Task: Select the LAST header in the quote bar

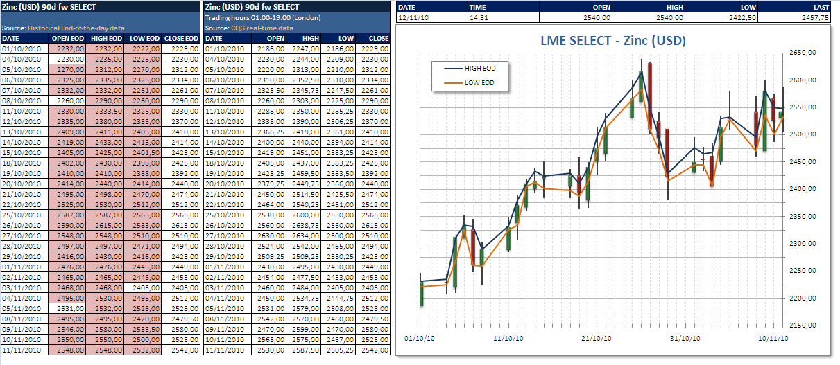Action: pos(821,7)
